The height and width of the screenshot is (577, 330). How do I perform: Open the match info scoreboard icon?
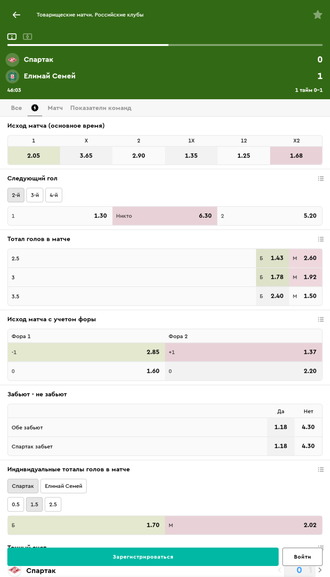[12, 37]
